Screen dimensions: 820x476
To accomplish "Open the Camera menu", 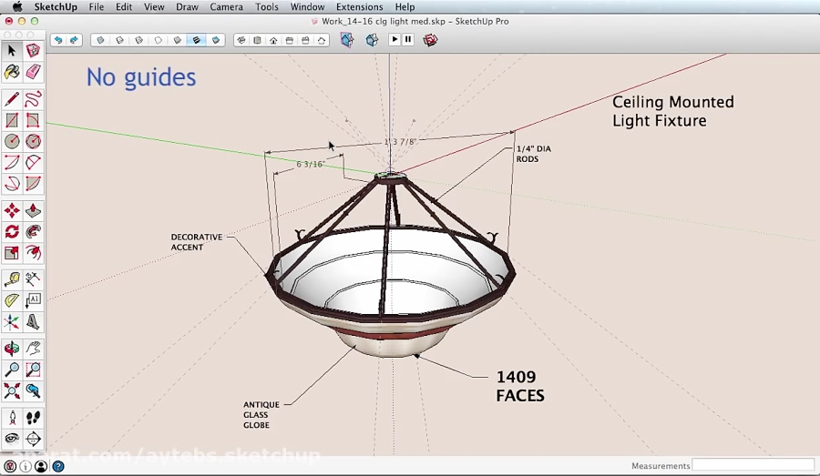I will click(226, 6).
